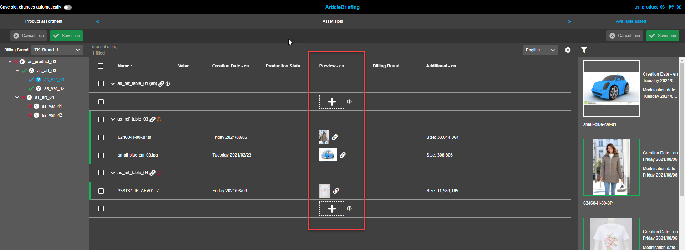Select as_var_42 in product tree
This screenshot has width=685, height=250.
(x=52, y=115)
